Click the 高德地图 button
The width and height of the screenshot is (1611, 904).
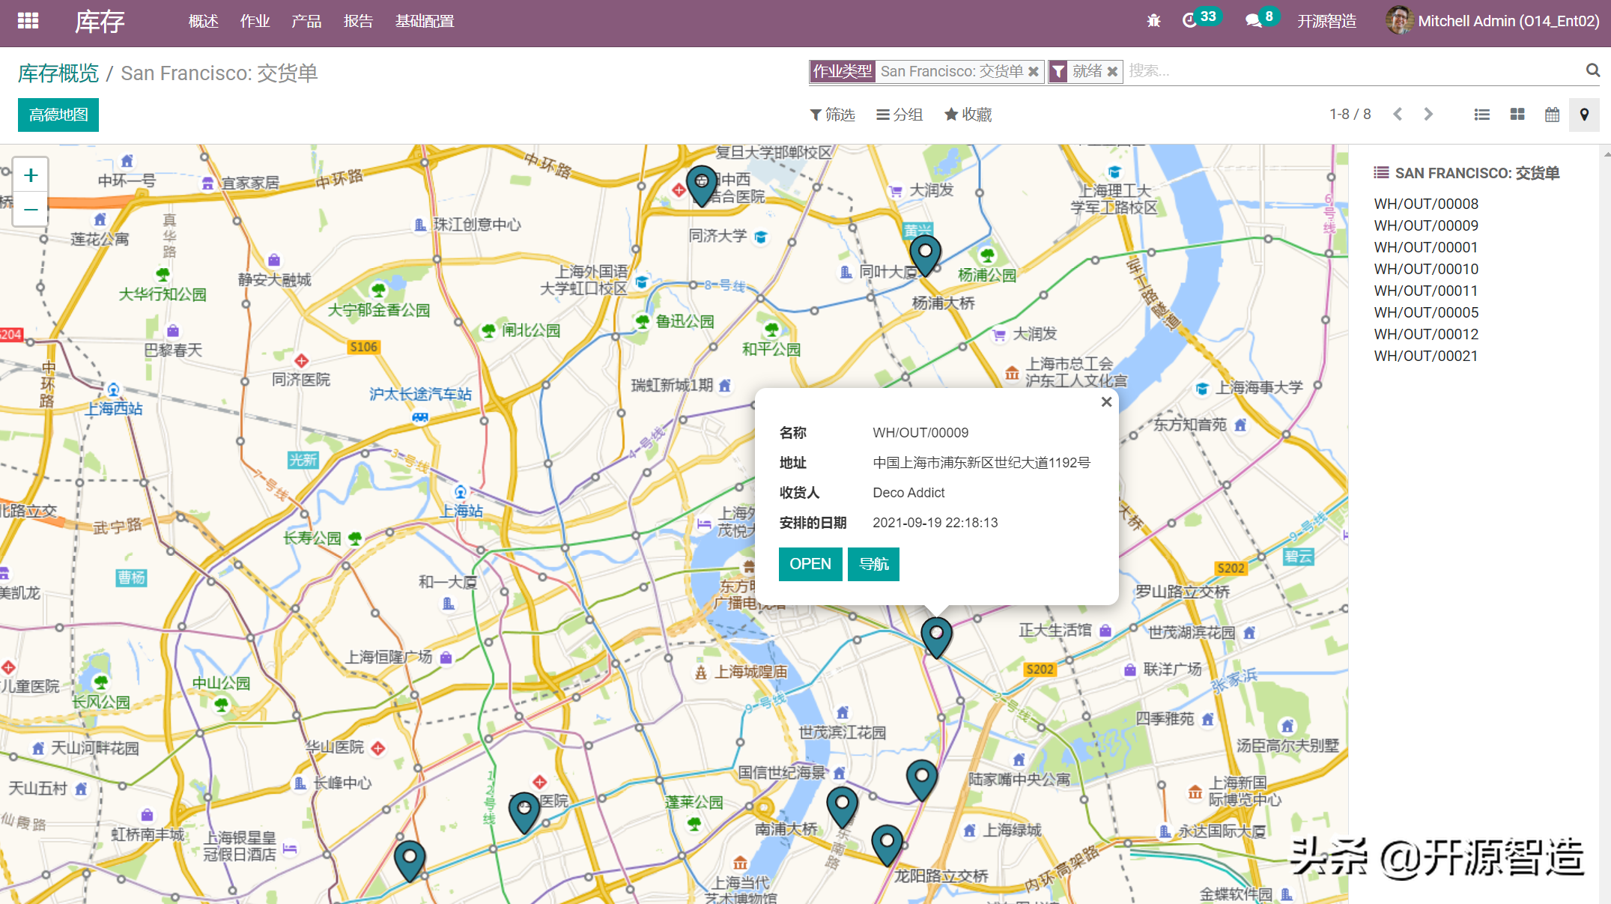(58, 115)
